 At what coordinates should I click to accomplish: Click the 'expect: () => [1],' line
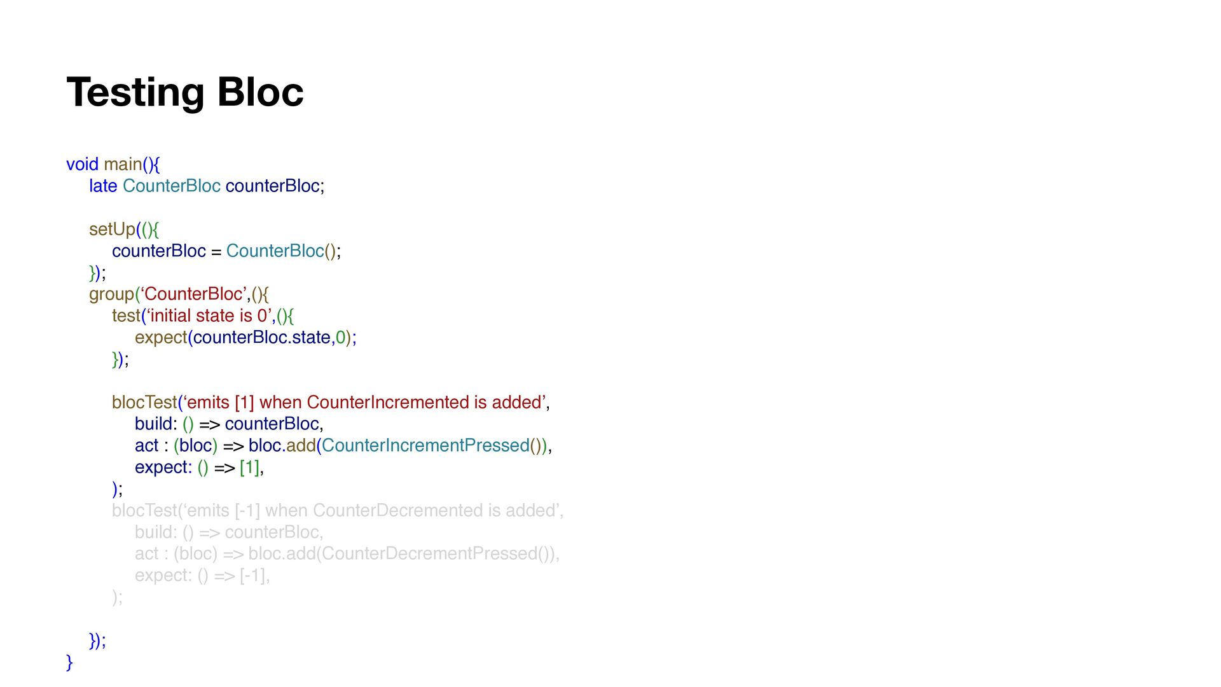click(199, 467)
